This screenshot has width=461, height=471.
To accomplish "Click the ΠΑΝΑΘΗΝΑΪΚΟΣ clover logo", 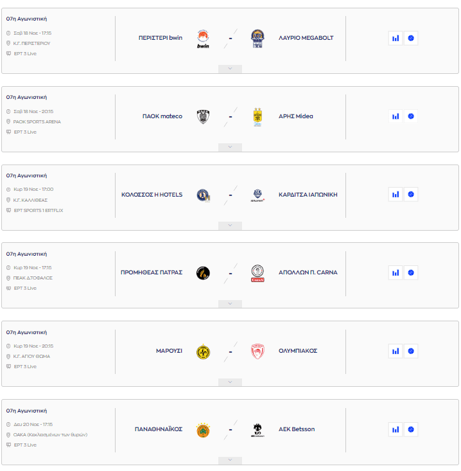I will pos(203,429).
